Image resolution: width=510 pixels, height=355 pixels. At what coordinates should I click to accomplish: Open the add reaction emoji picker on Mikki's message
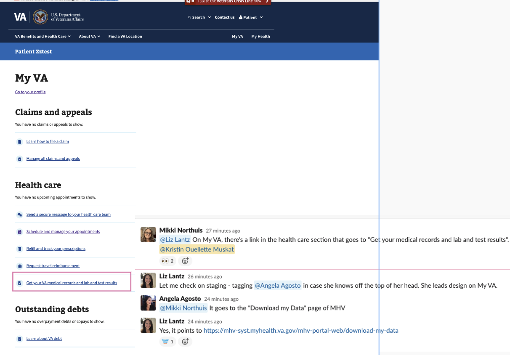pos(185,261)
